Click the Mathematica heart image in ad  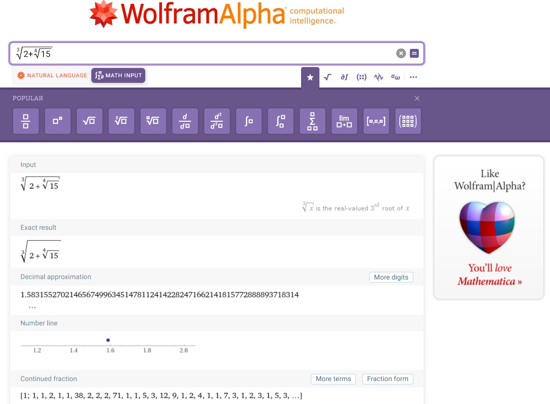[x=487, y=227]
